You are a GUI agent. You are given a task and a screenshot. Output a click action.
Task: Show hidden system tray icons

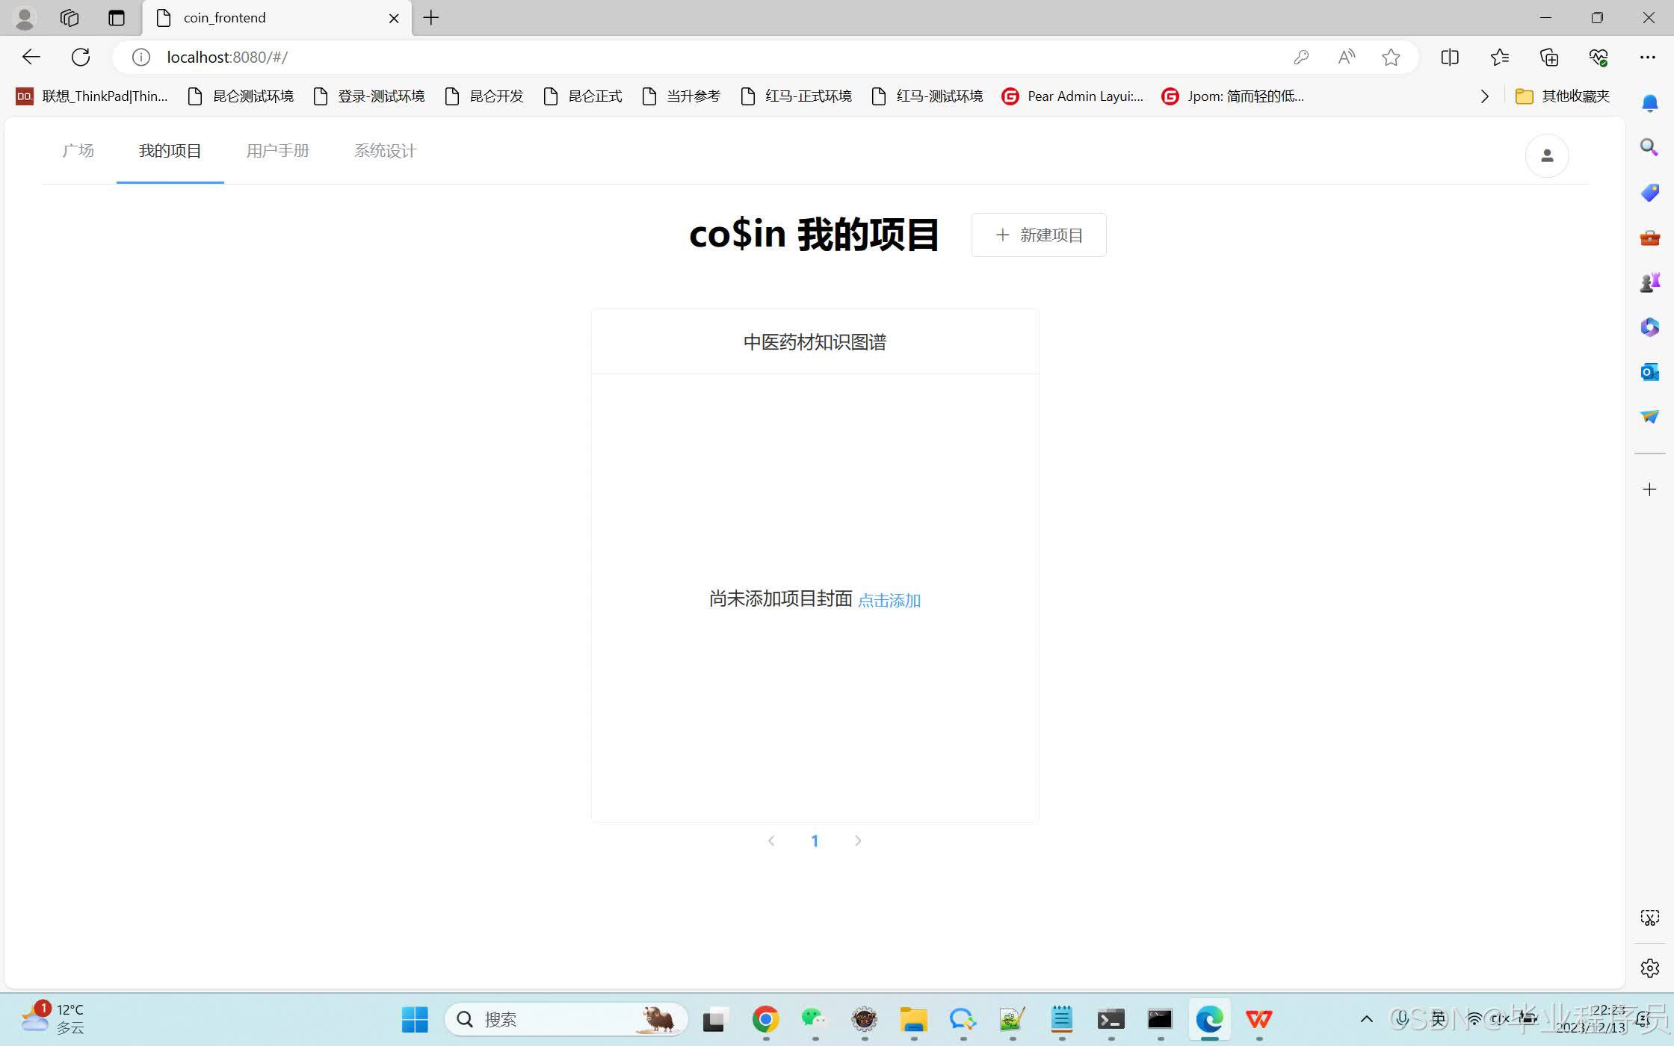coord(1366,1019)
